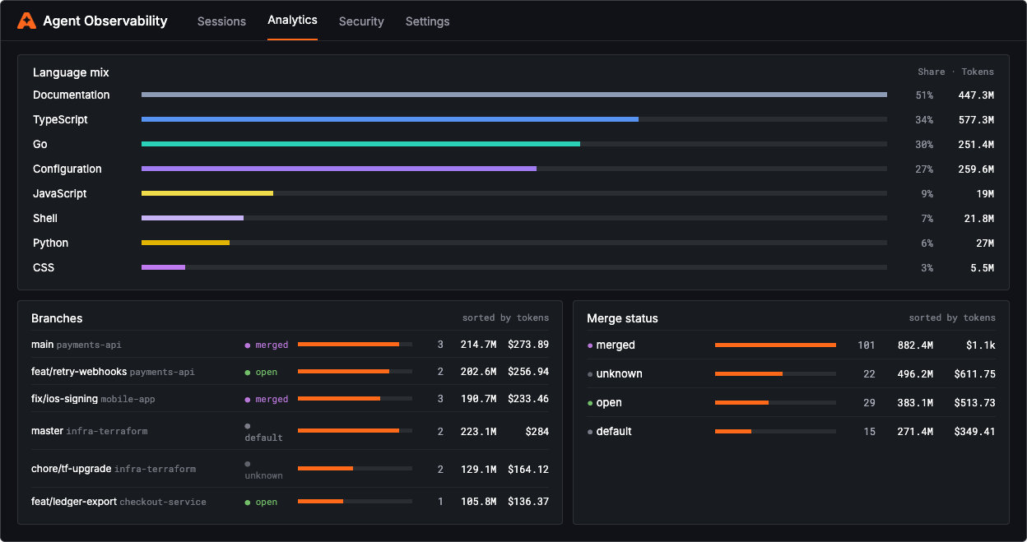Click the 271.4M default tokens value
Screen dimensions: 1027x542
pyautogui.click(x=915, y=432)
